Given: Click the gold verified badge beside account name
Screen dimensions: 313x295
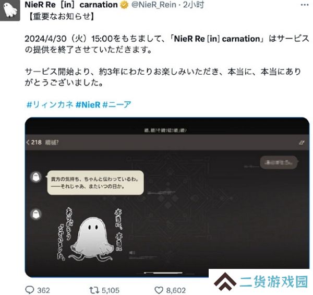Looking at the screenshot, I should click(124, 5).
